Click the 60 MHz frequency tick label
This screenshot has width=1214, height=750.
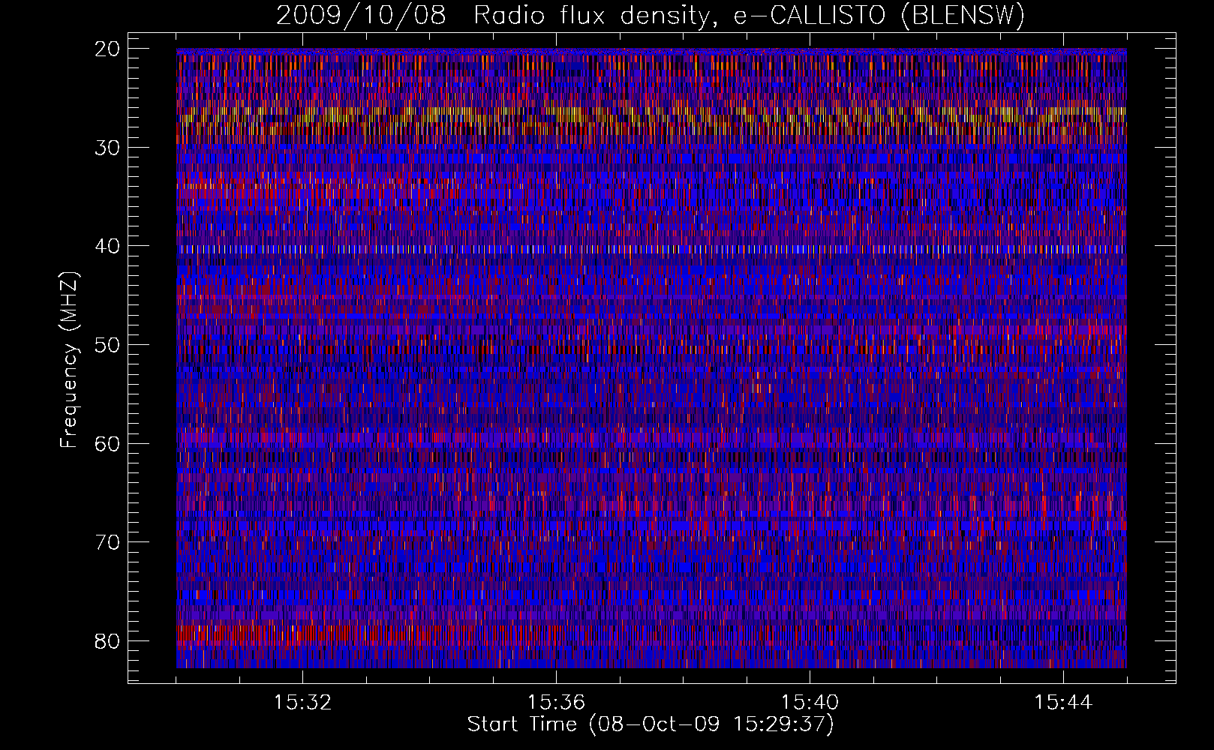(108, 443)
